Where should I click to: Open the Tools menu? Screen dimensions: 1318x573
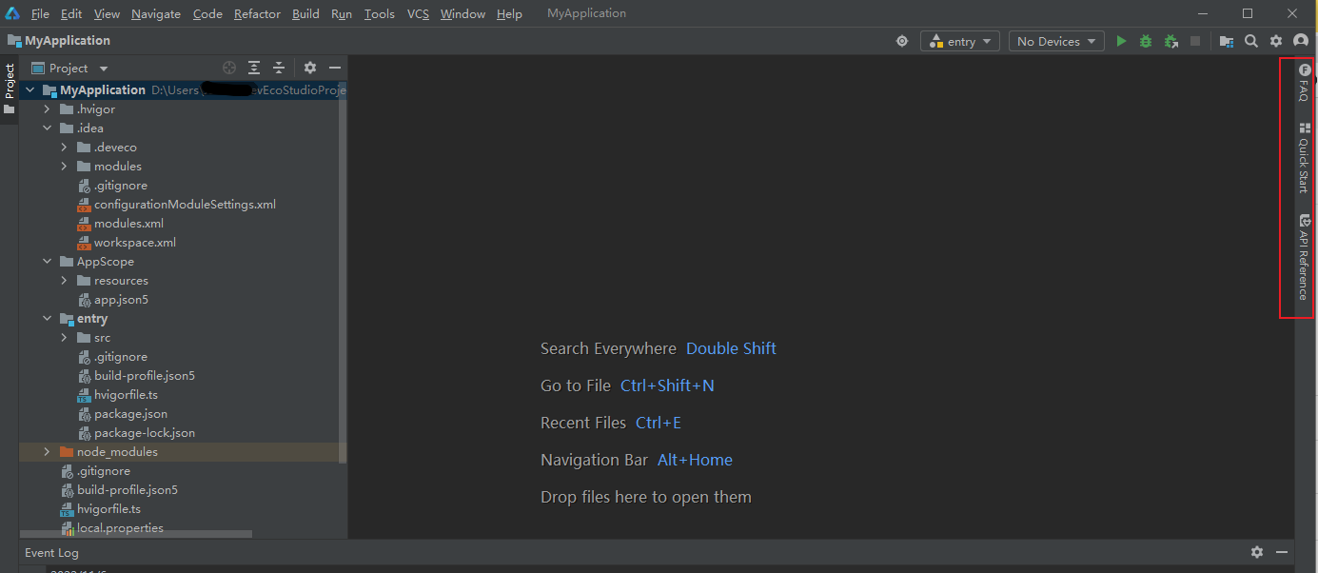coord(380,13)
